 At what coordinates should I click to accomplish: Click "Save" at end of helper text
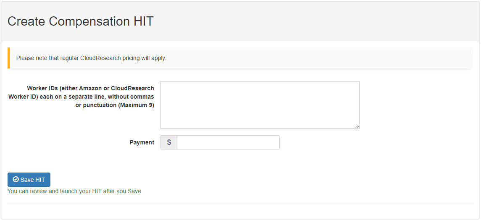[134, 191]
